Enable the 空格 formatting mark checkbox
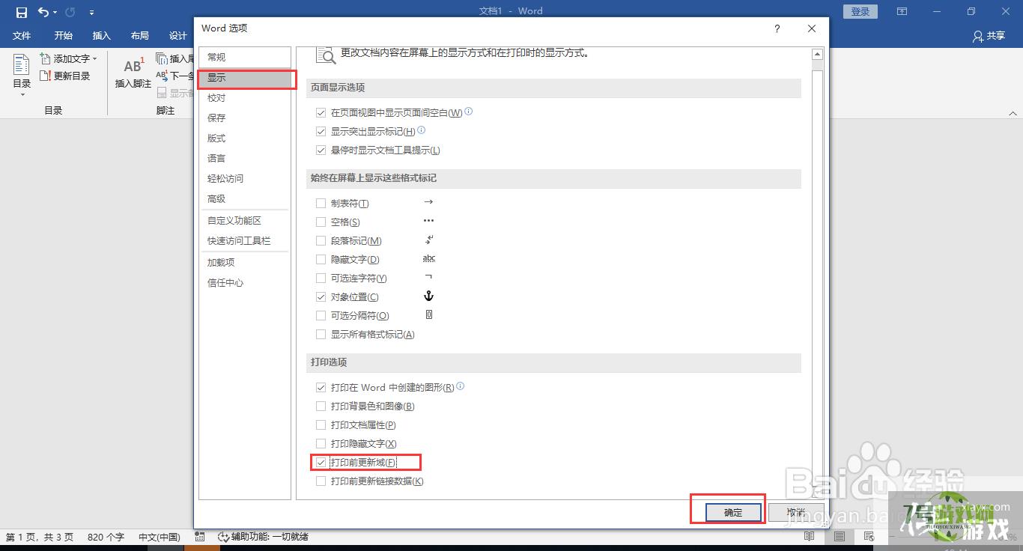The width and height of the screenshot is (1023, 551). 321,222
